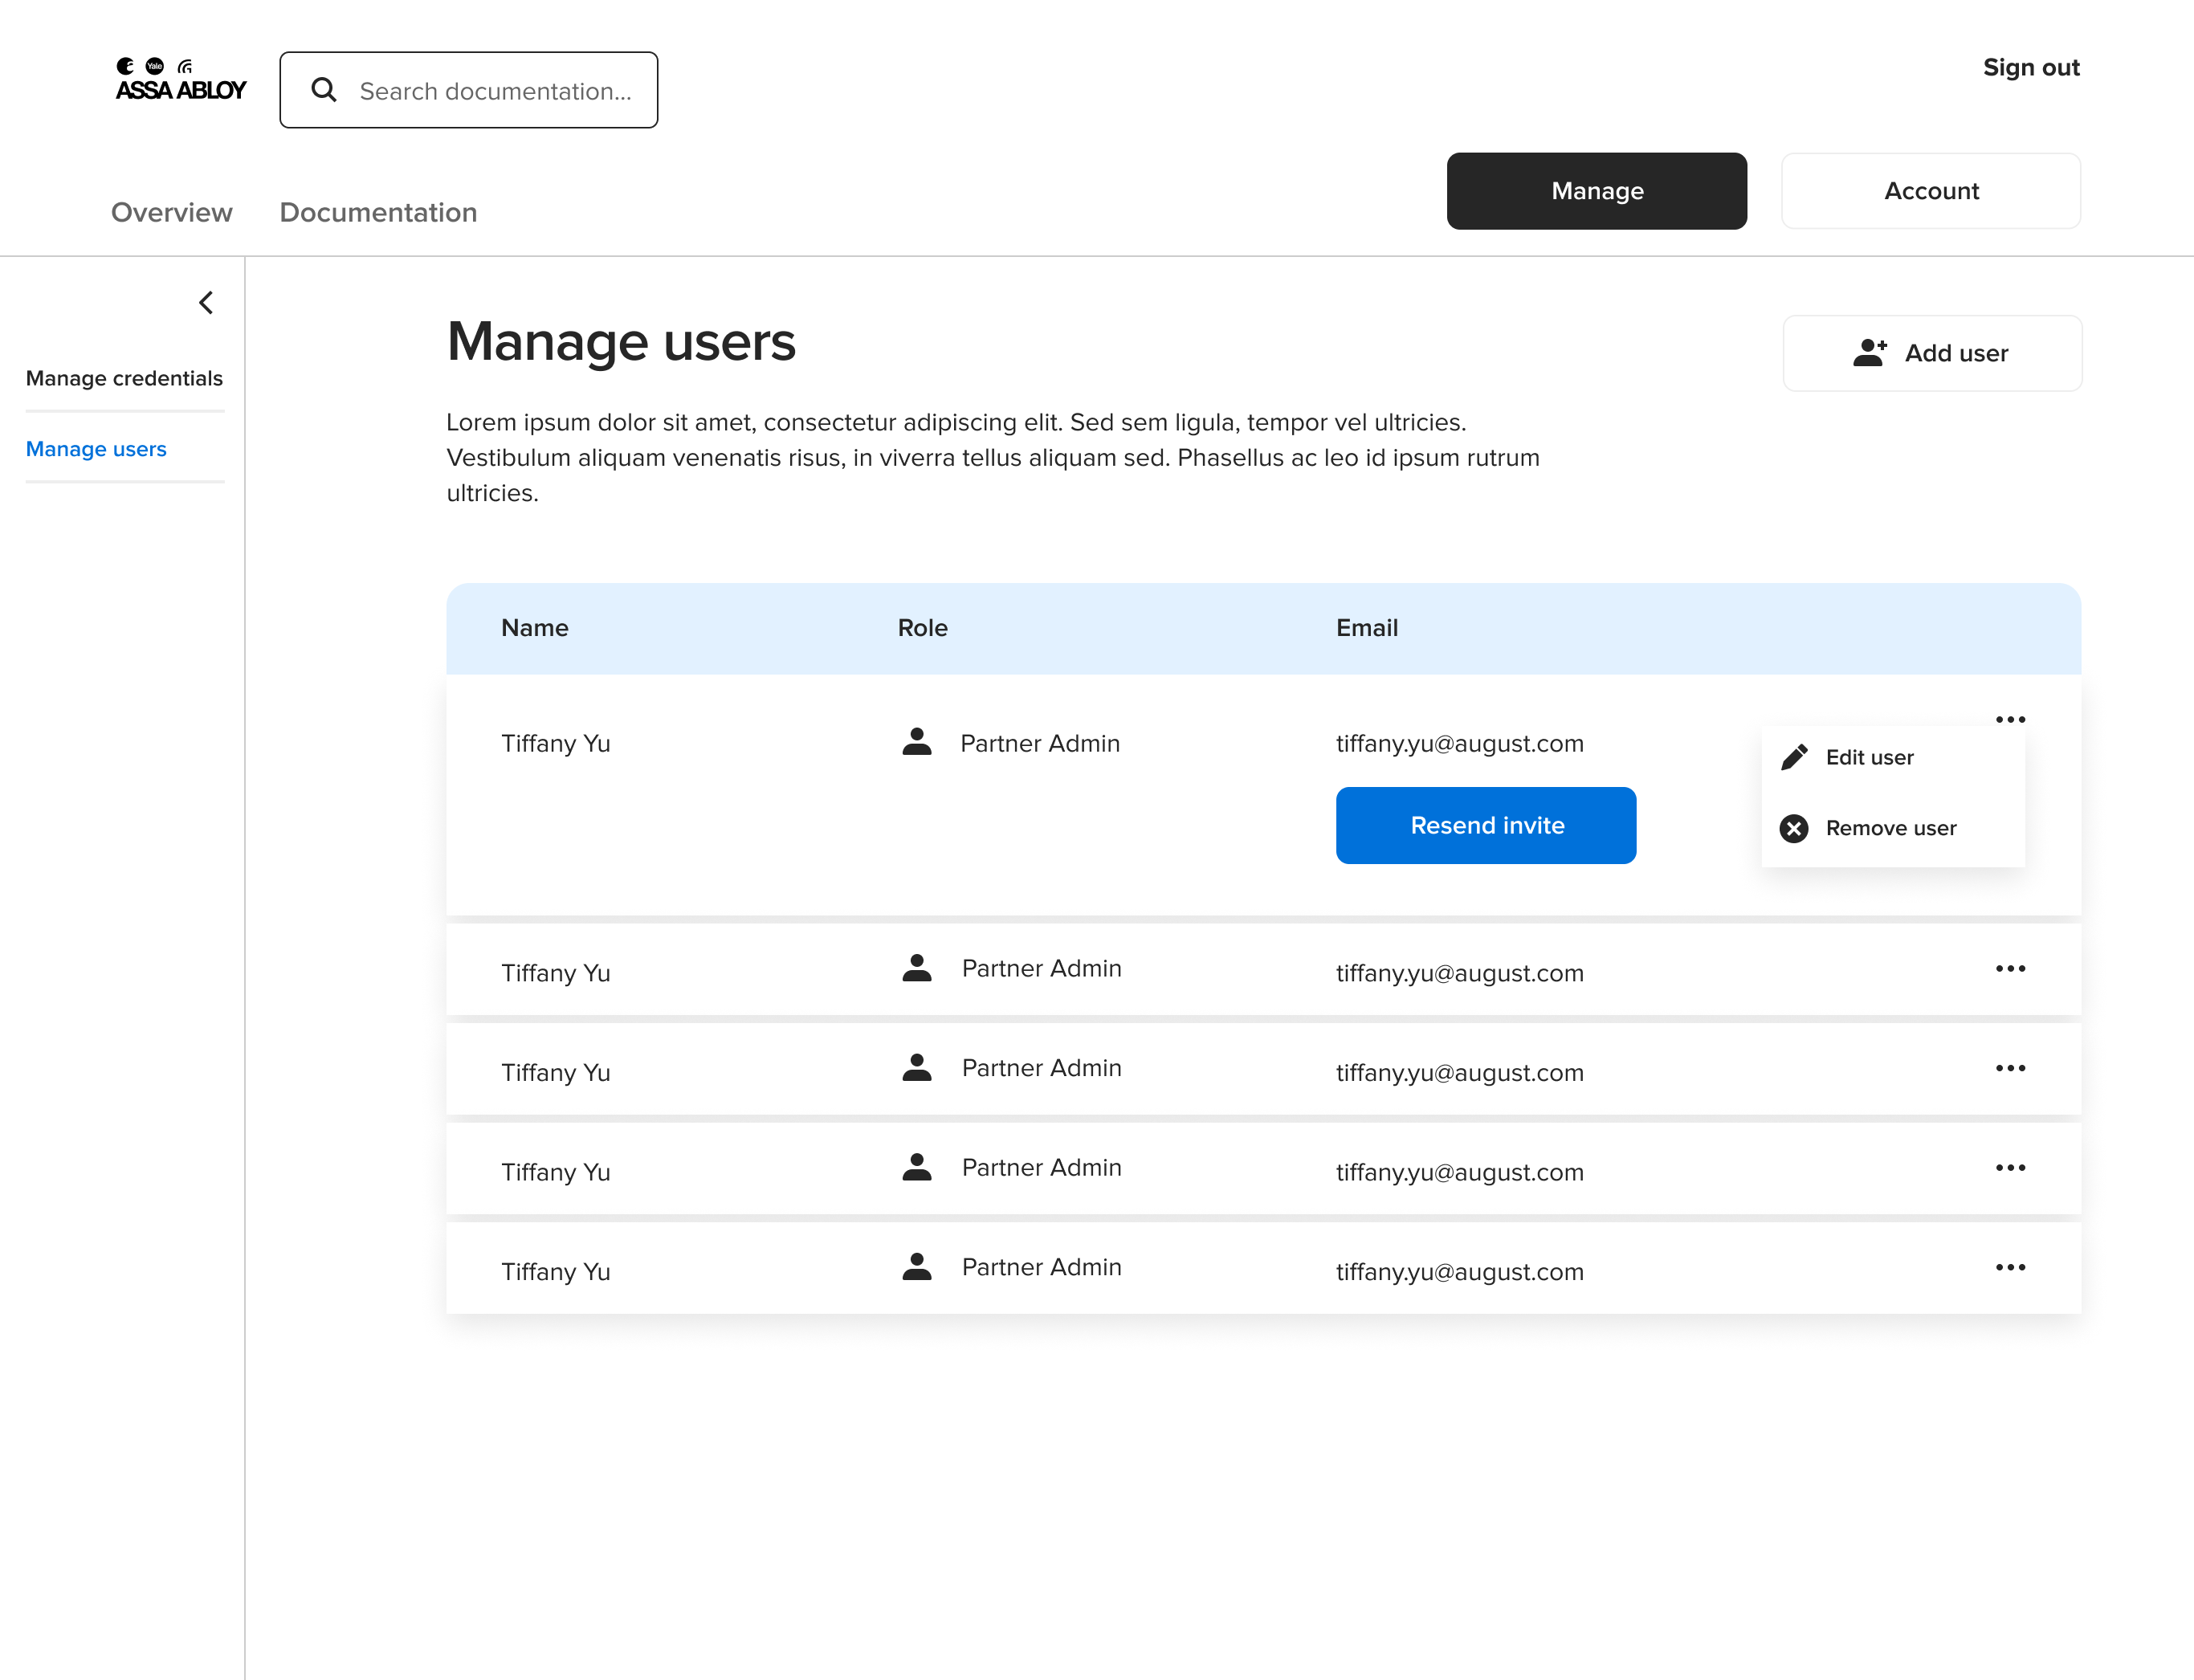This screenshot has height=1680, width=2194.
Task: Open the three-dot menu on the second user row
Action: [x=2010, y=968]
